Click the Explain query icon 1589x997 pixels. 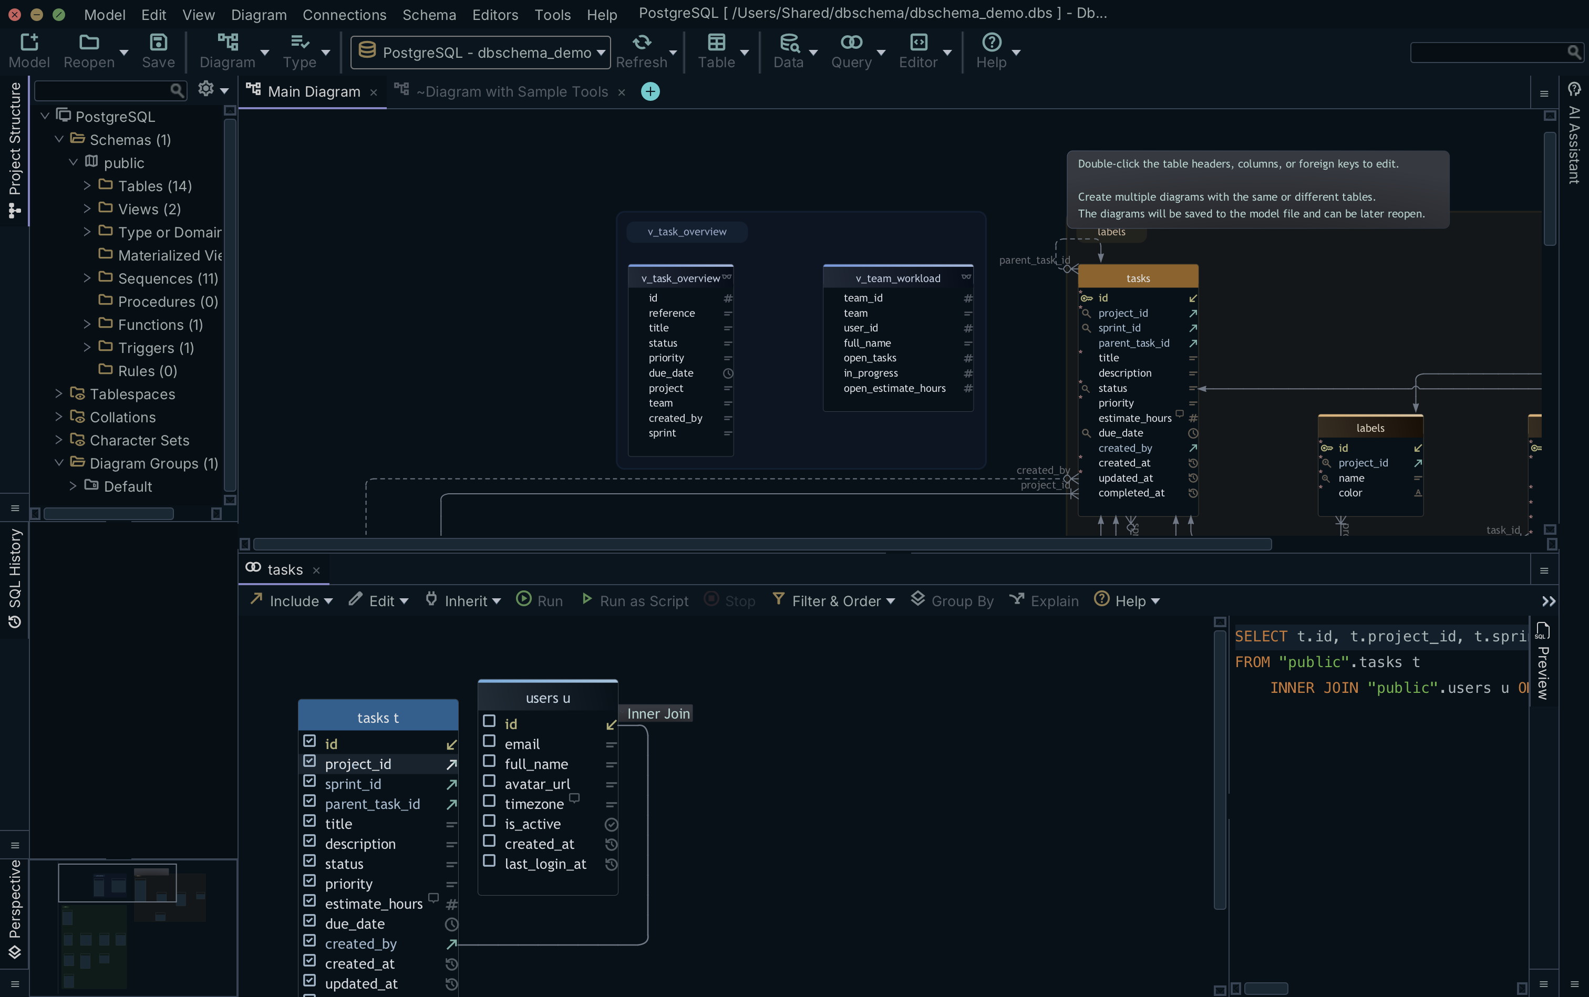click(x=1044, y=601)
